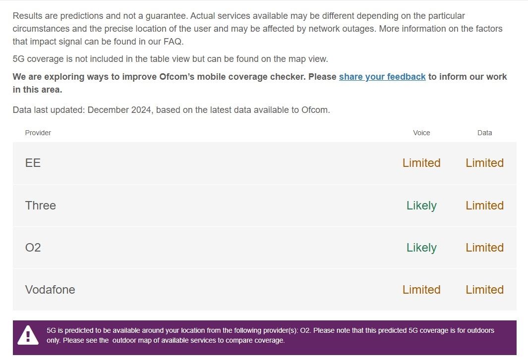
Task: Click O2's Likely voice status
Action: (421, 247)
